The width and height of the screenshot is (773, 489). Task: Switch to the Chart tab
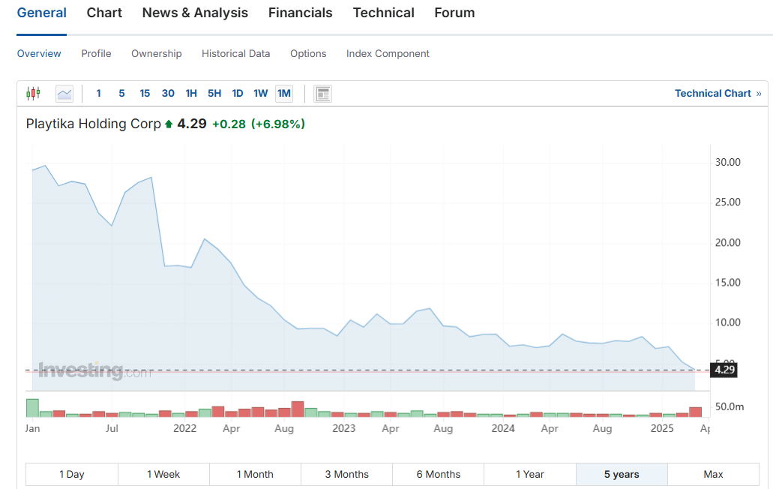coord(104,13)
